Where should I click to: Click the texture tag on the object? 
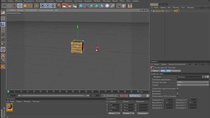[x=178, y=11]
